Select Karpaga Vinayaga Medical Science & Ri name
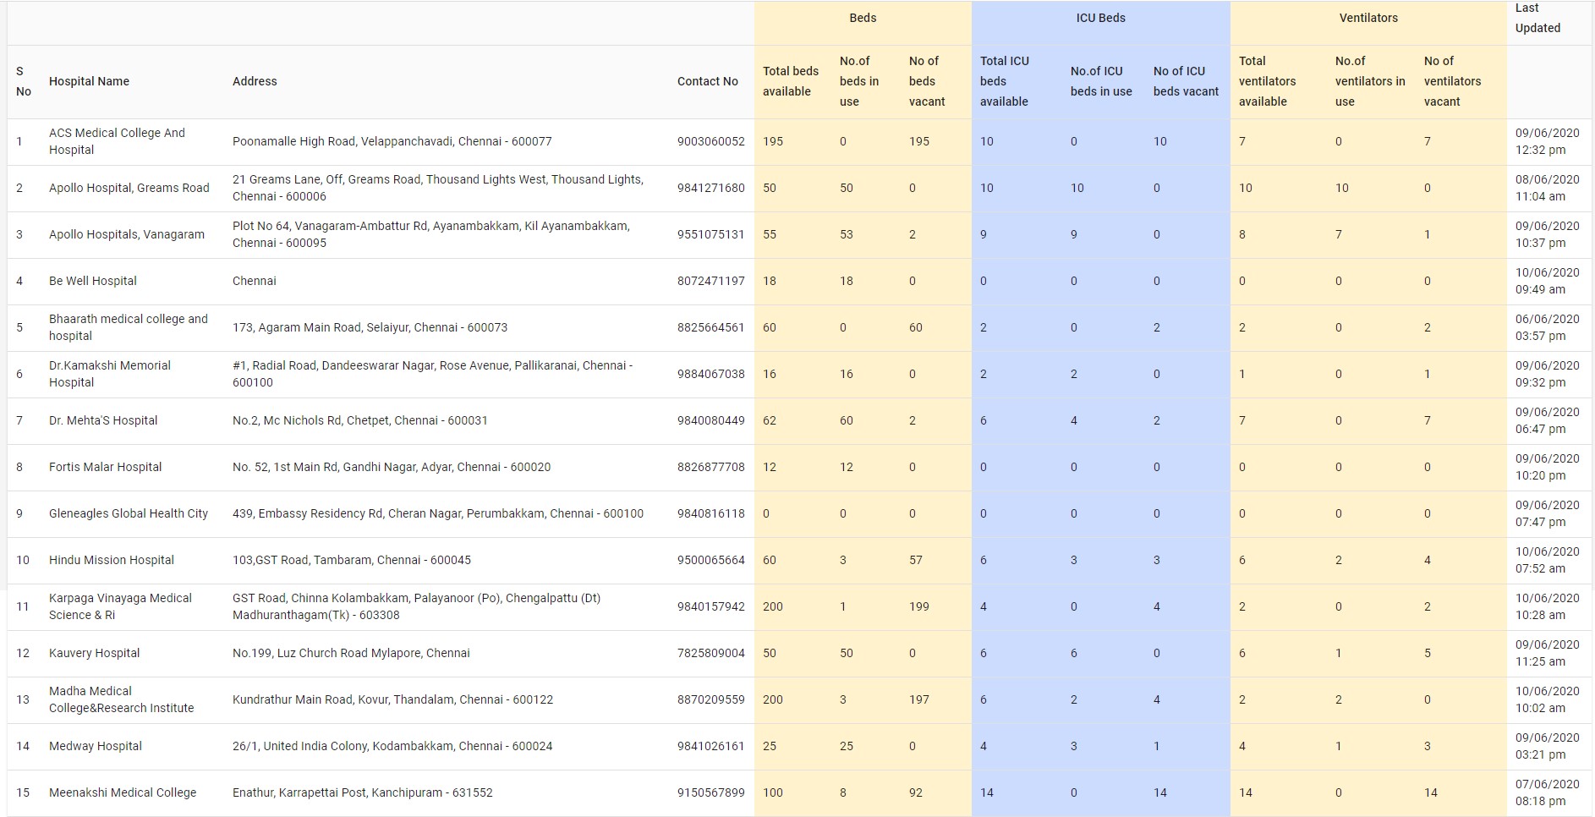Viewport: 1595px width, 817px height. tap(120, 606)
